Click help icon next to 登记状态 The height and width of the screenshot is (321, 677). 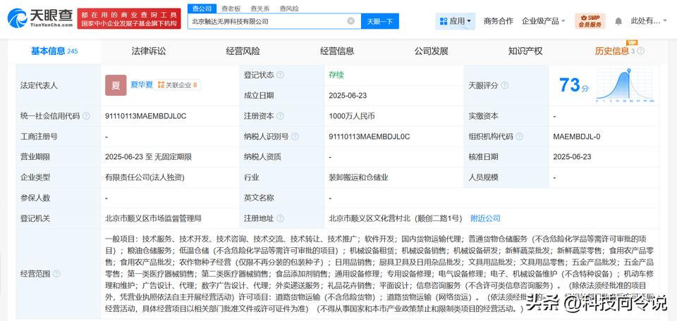[x=281, y=75]
